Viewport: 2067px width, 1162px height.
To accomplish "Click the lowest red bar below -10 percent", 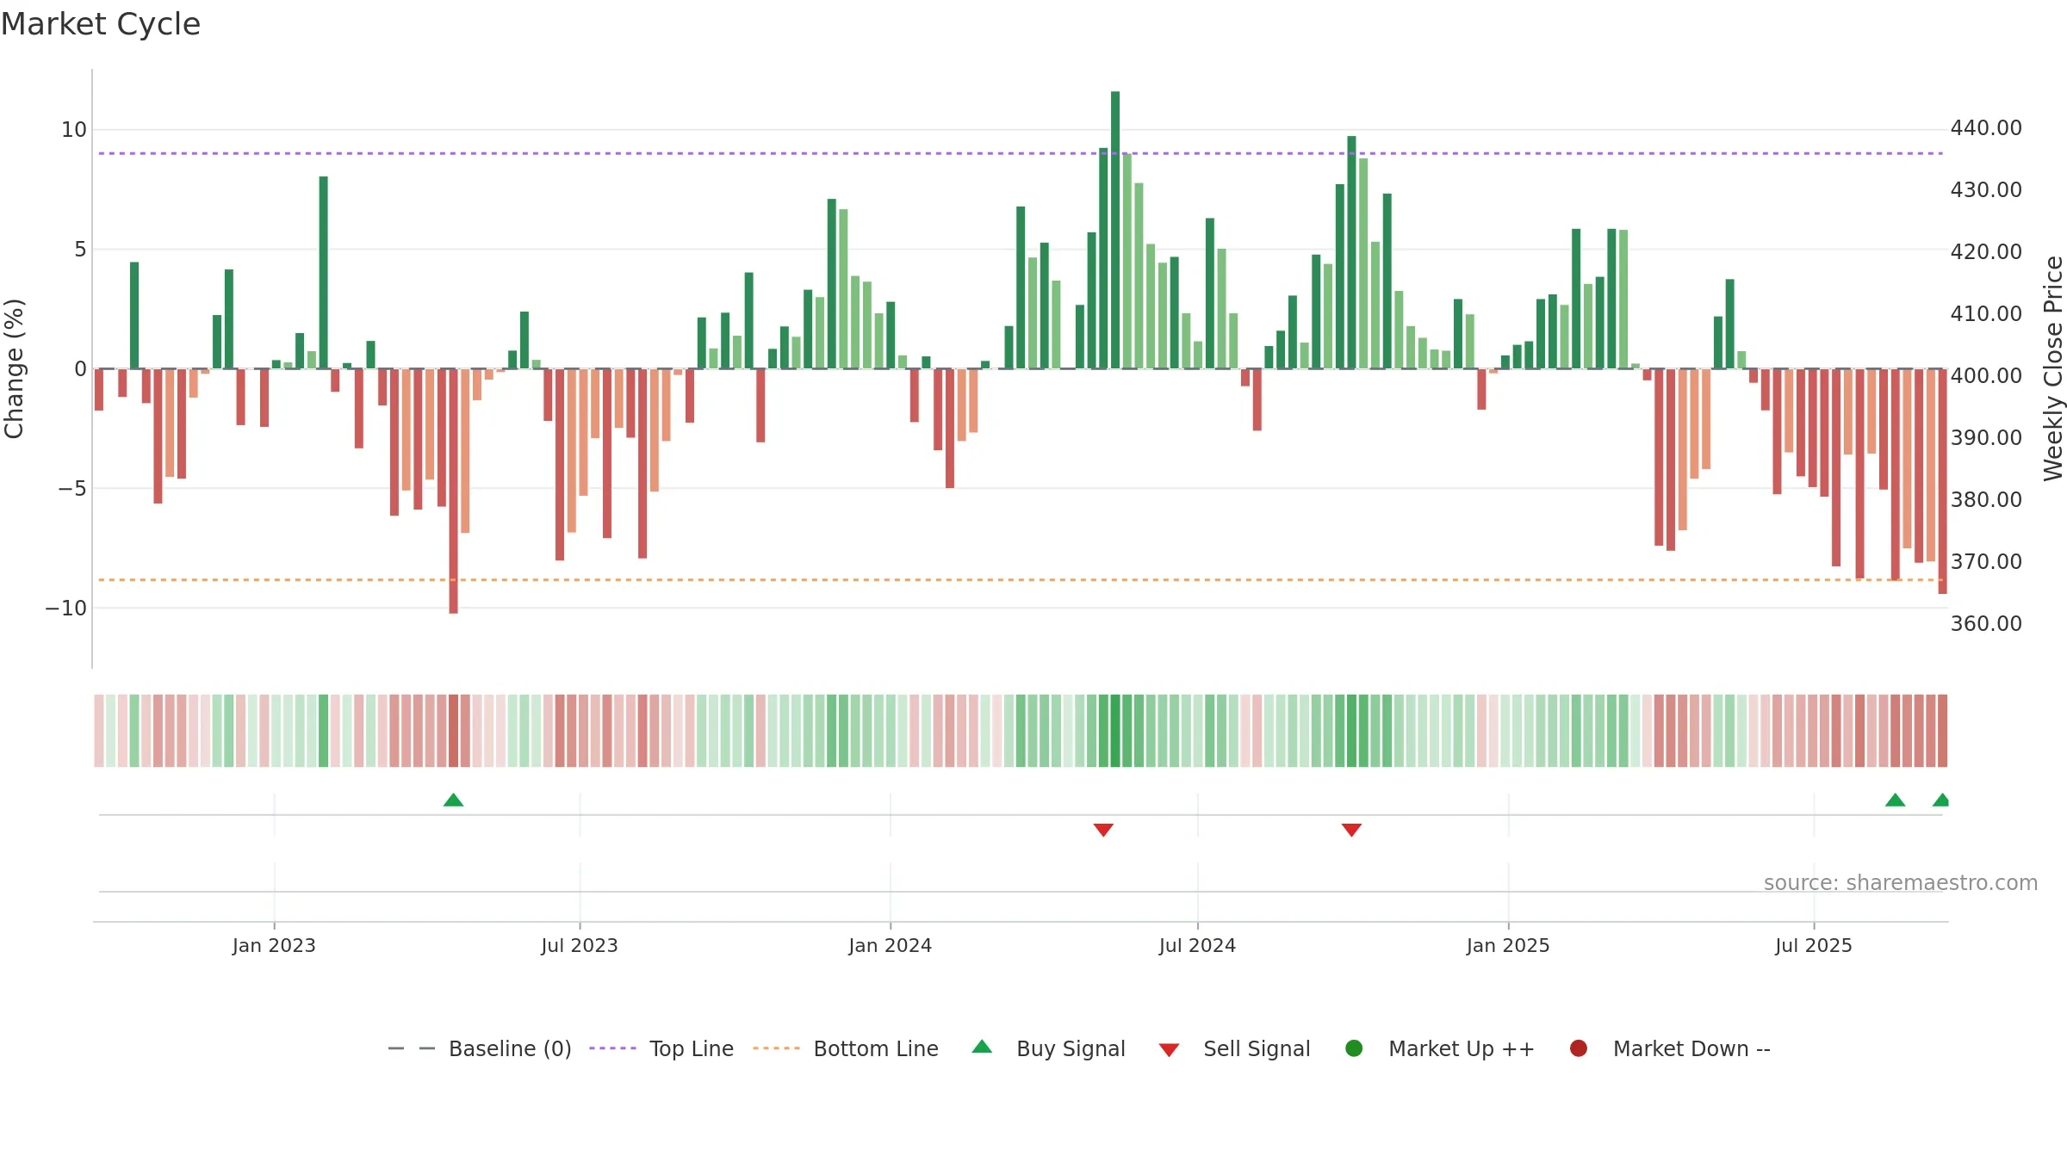I will click(454, 491).
